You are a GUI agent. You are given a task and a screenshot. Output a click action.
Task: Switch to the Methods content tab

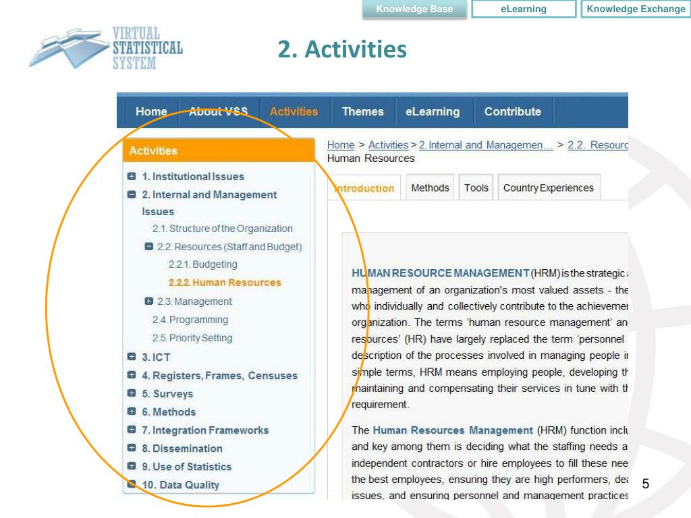pos(430,188)
